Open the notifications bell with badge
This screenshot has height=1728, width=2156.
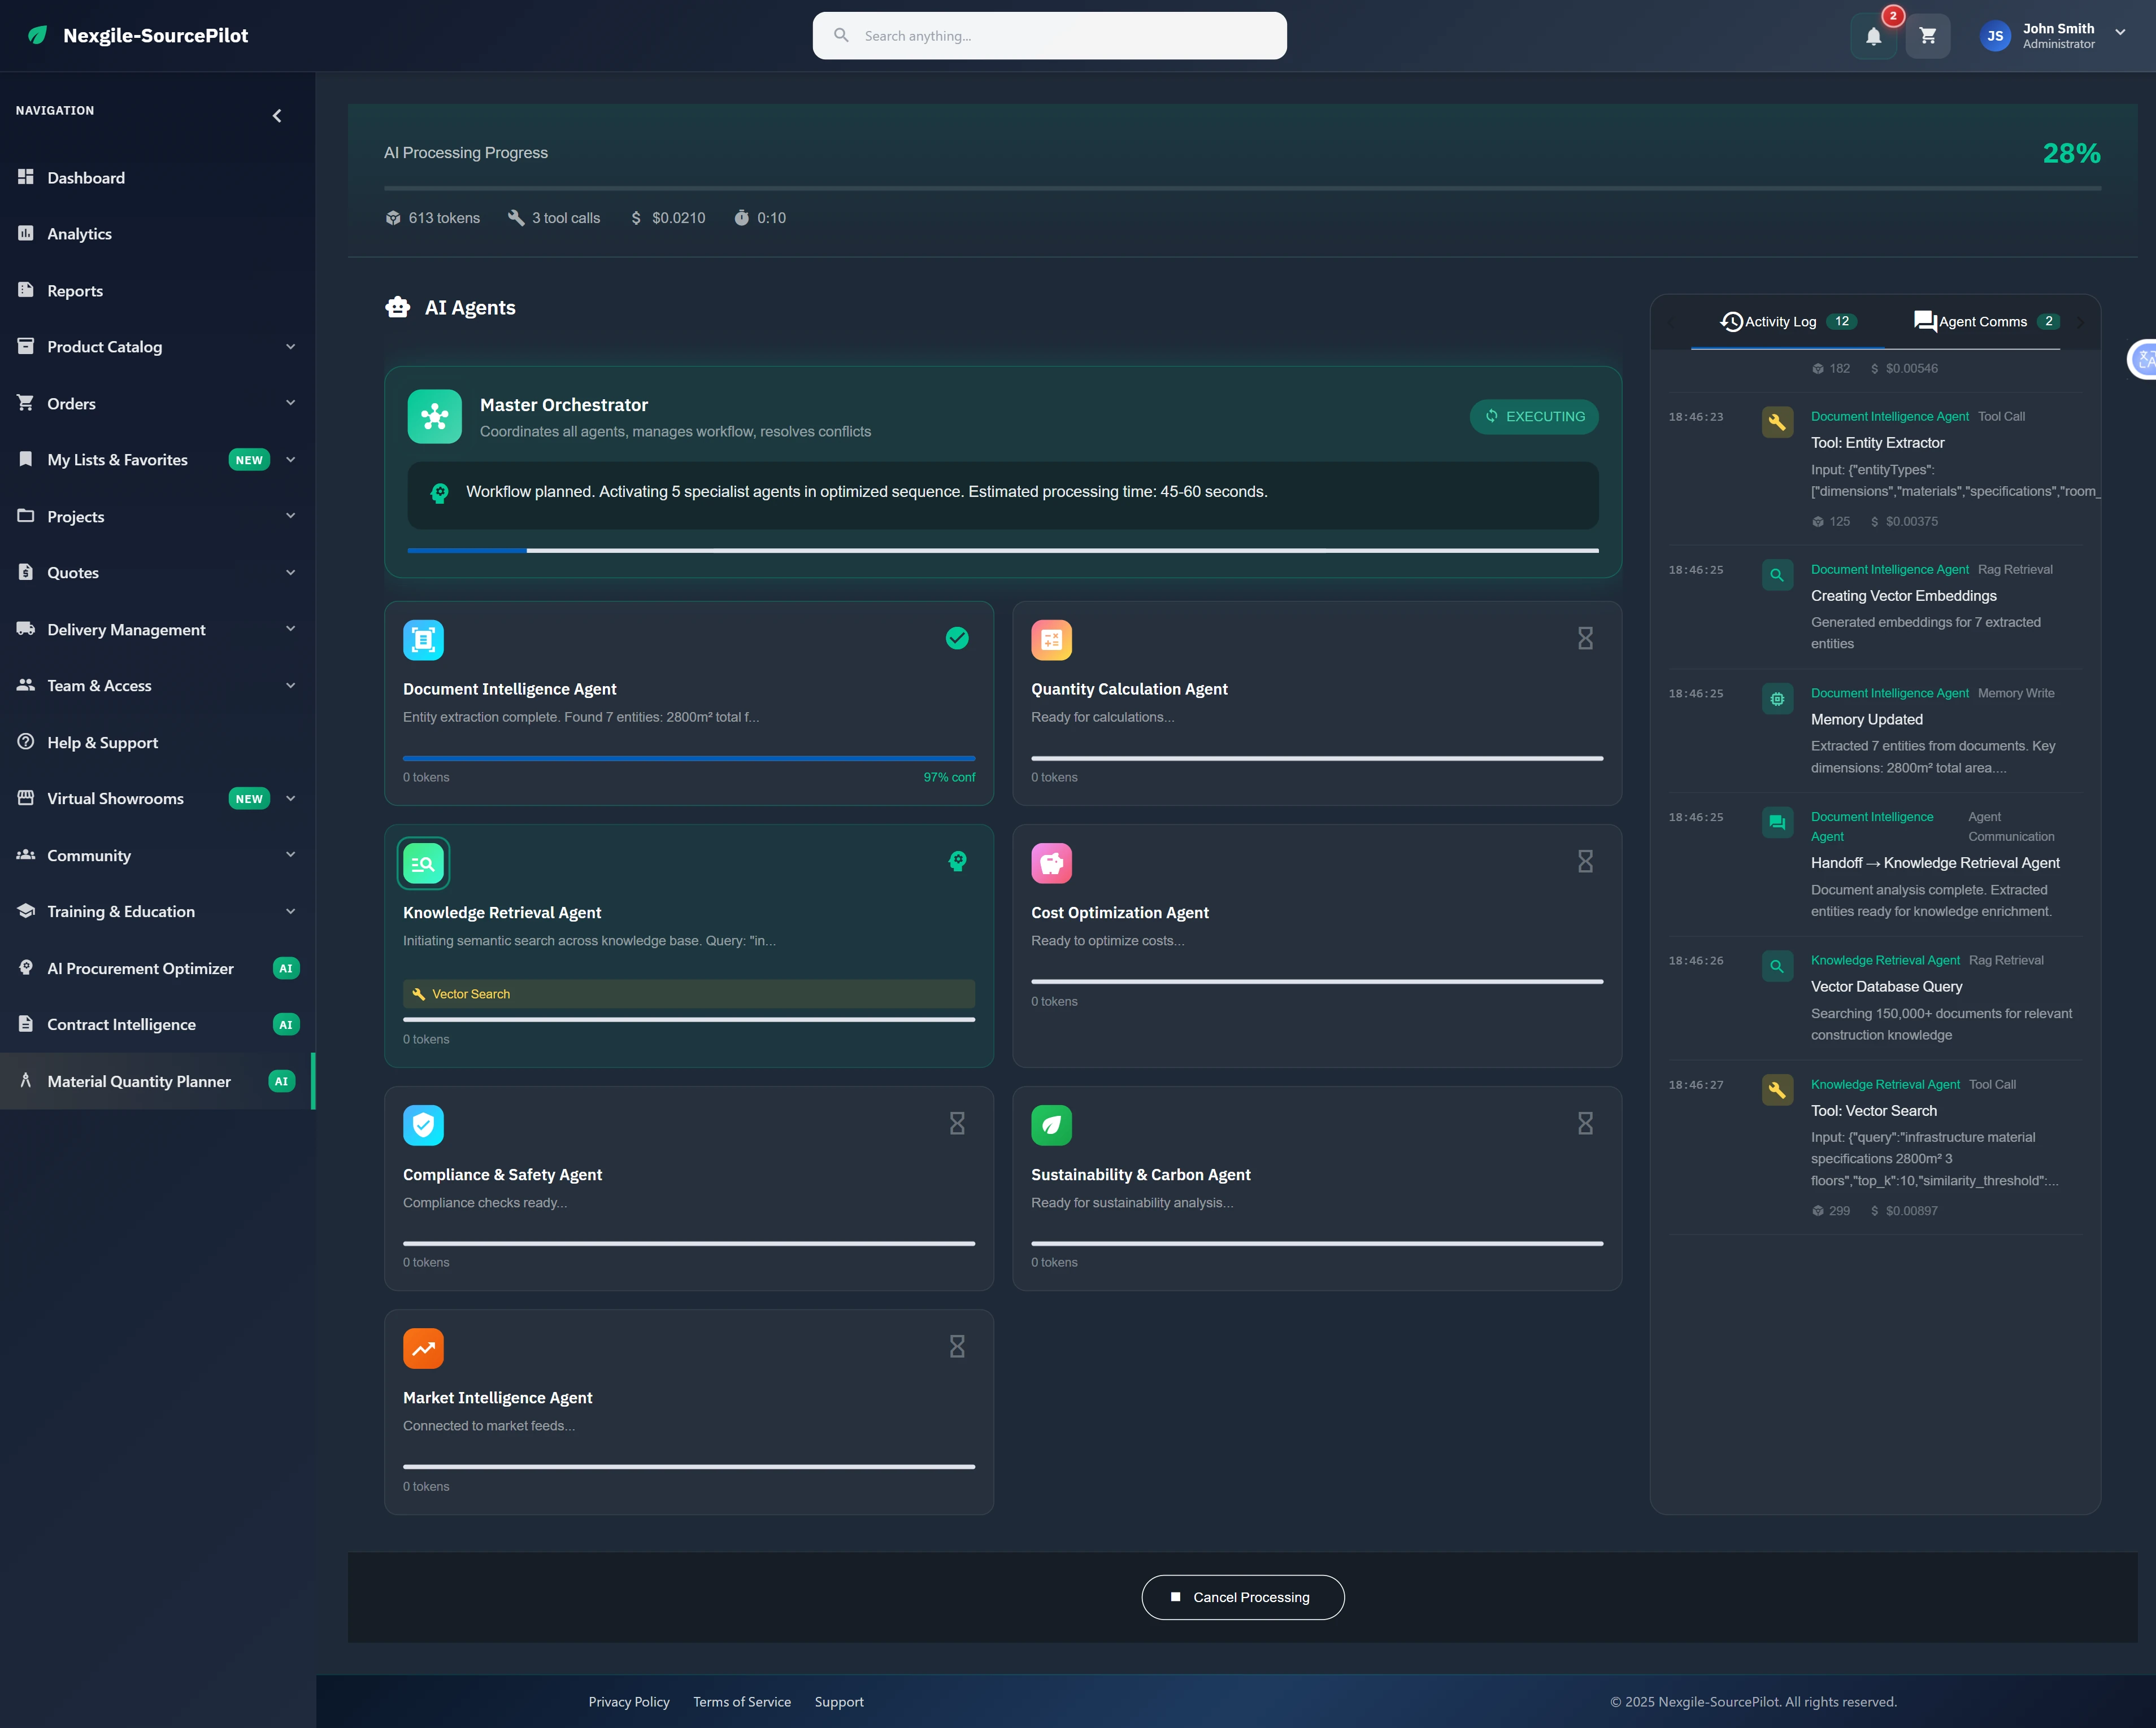[x=1874, y=35]
